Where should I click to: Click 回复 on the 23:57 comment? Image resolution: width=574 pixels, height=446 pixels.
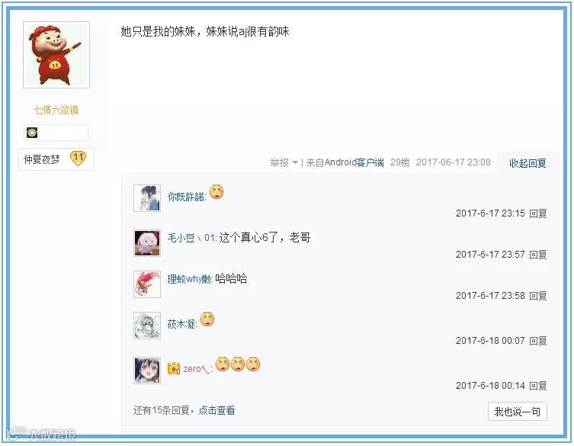click(537, 254)
